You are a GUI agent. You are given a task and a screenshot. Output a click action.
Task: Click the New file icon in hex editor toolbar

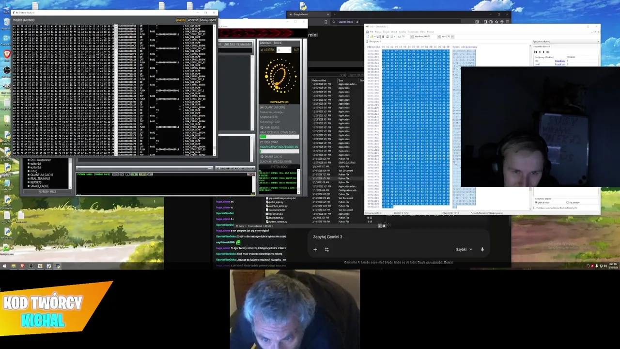pos(368,36)
